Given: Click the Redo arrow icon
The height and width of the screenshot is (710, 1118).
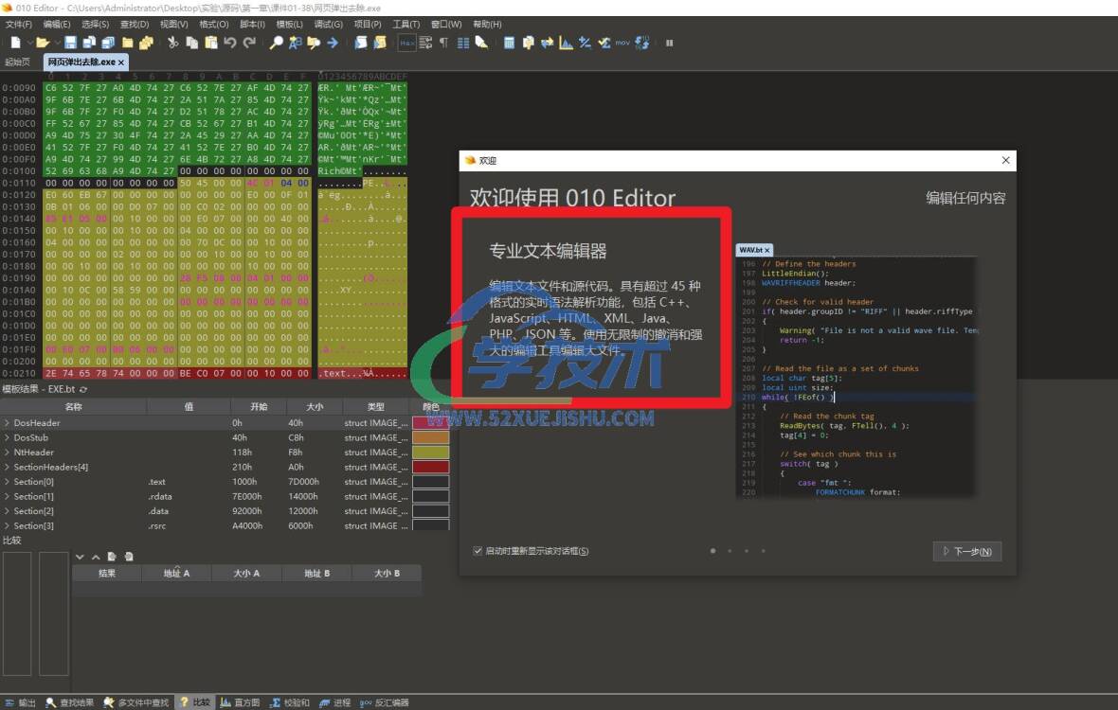Looking at the screenshot, I should tap(249, 43).
